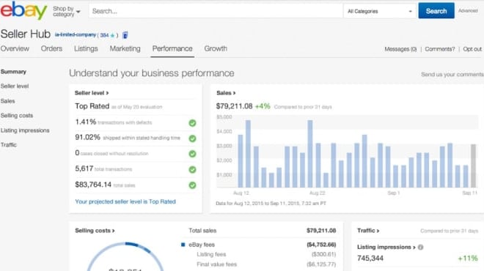Select Traffic in the left sidebar
Screen dimensions: 484x271
pos(8,145)
